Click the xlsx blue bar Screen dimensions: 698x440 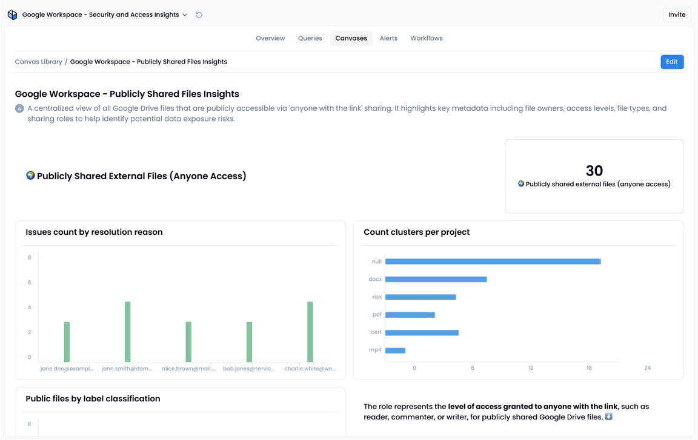coord(420,297)
